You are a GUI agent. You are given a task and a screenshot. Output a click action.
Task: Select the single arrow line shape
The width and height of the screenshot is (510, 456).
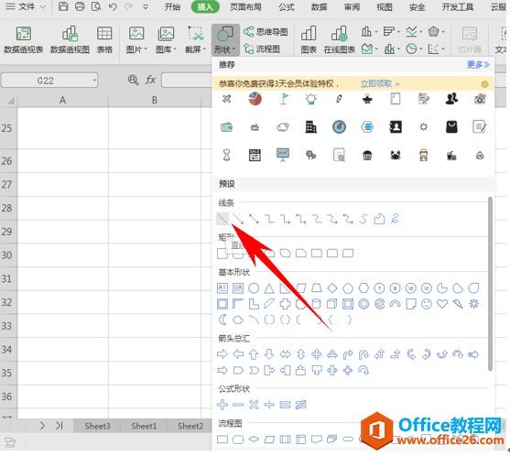(238, 219)
